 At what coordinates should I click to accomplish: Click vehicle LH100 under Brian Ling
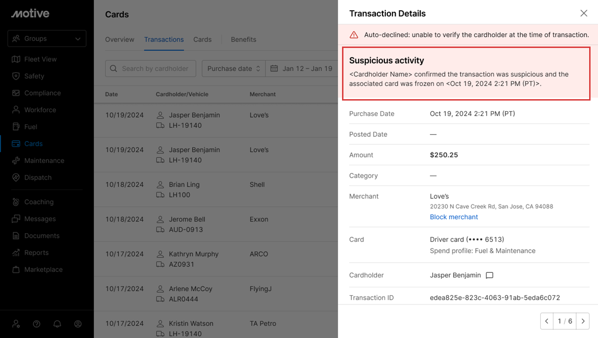[180, 195]
